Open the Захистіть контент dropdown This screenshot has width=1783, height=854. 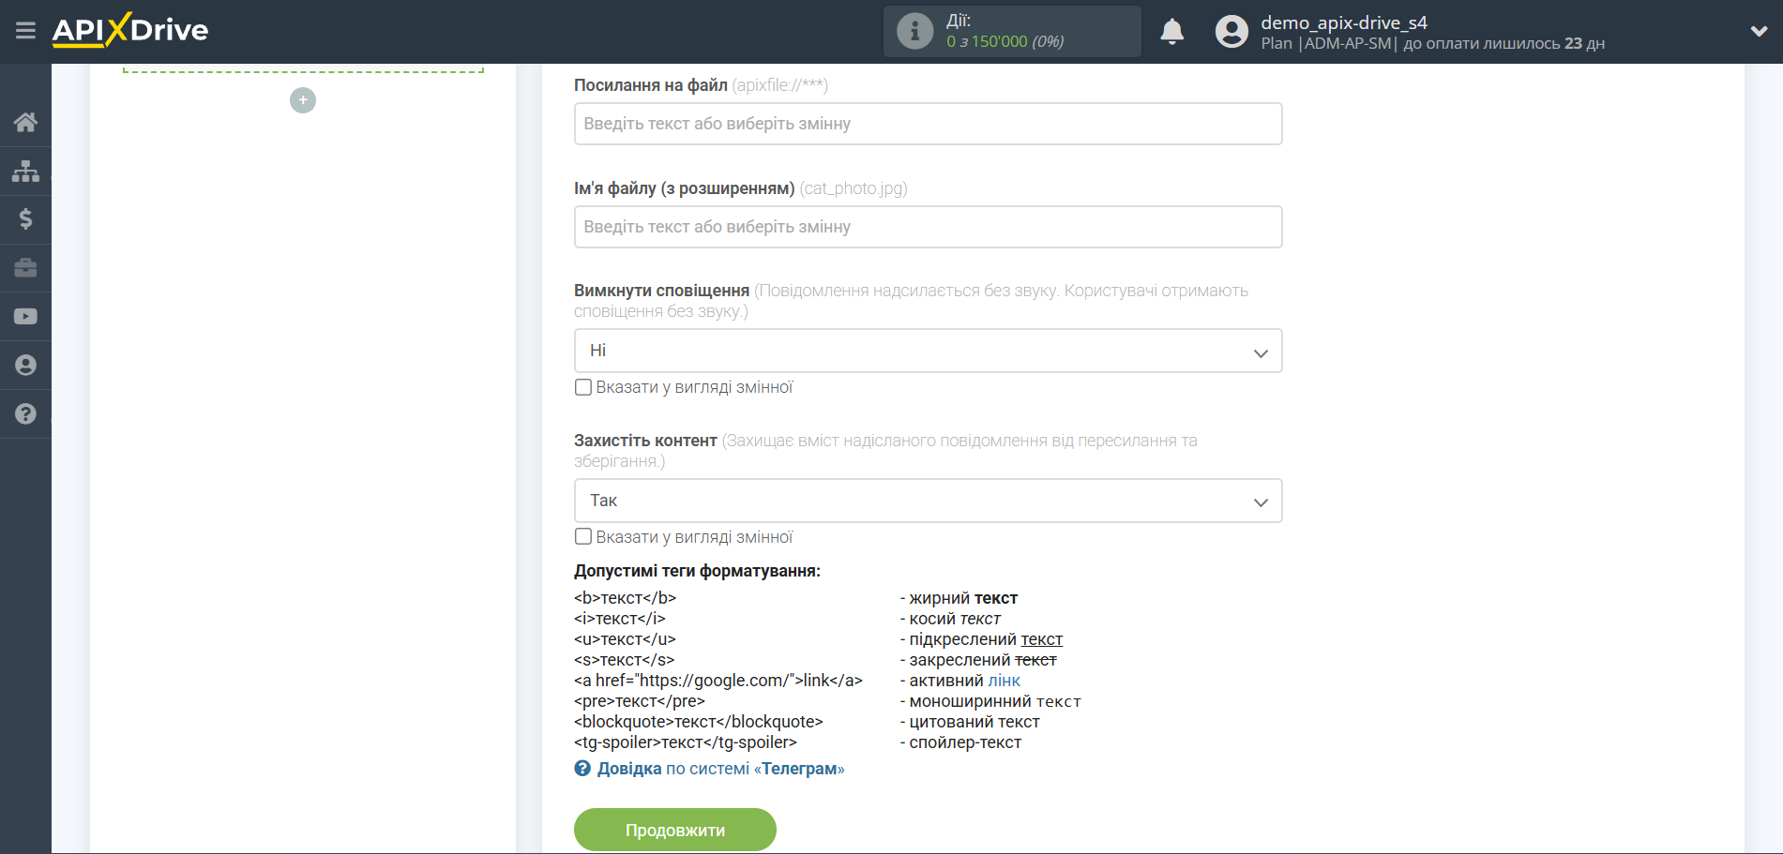(x=928, y=501)
